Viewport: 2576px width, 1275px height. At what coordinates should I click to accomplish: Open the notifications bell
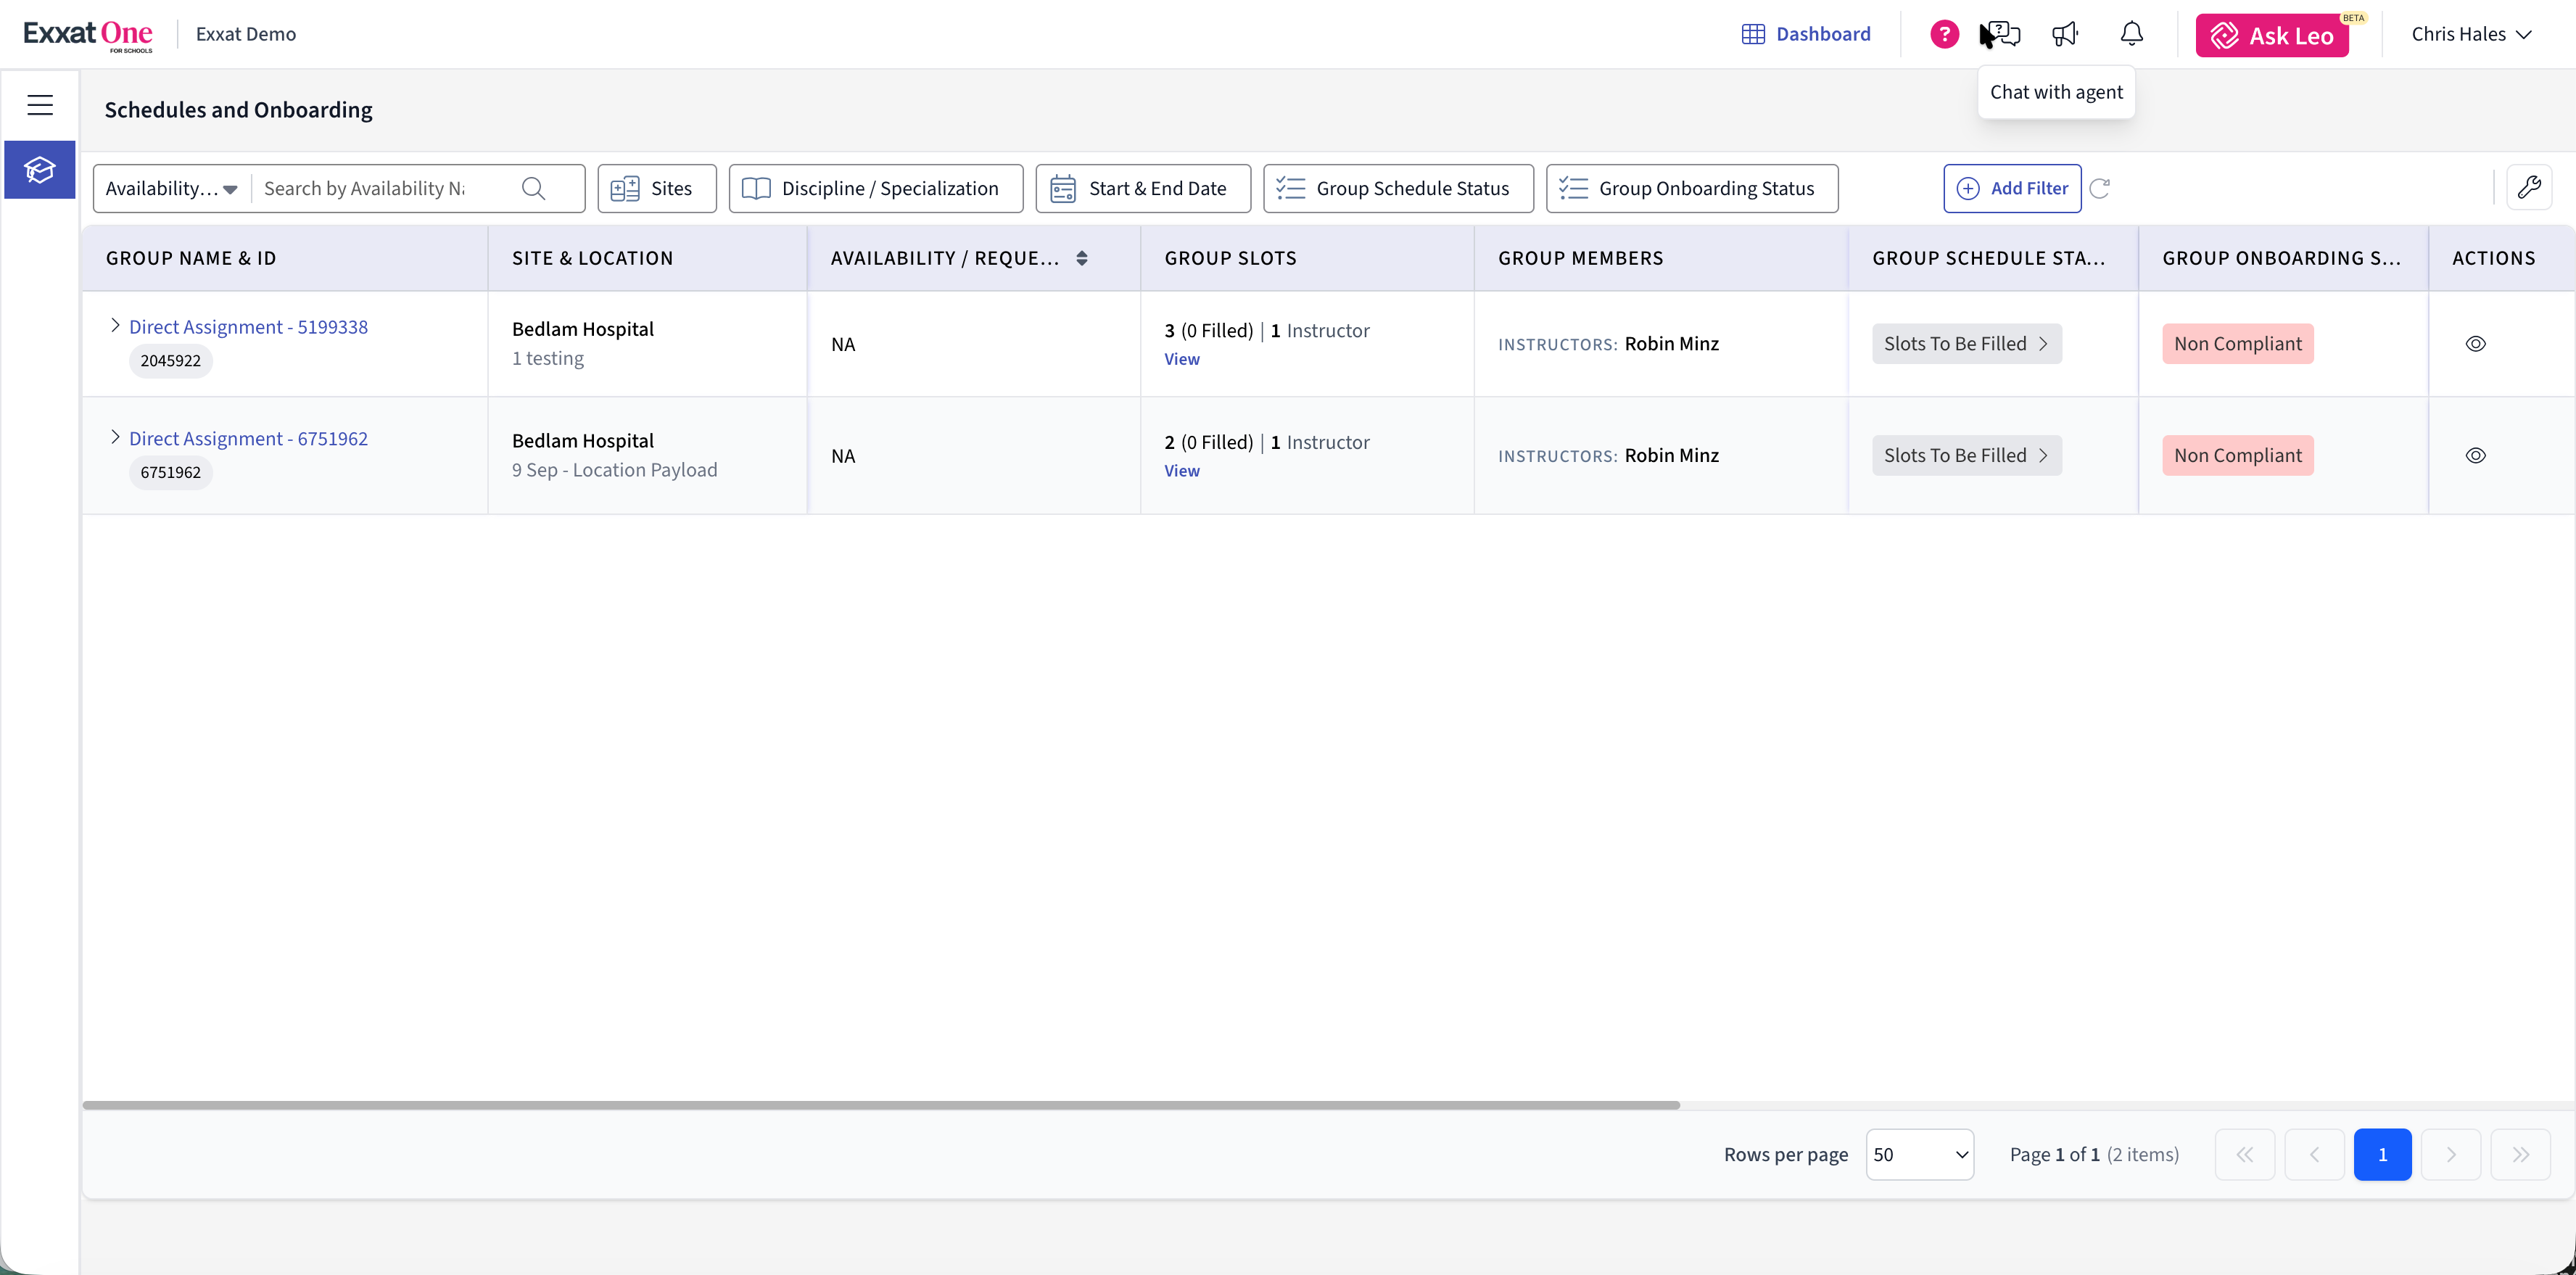2132,35
